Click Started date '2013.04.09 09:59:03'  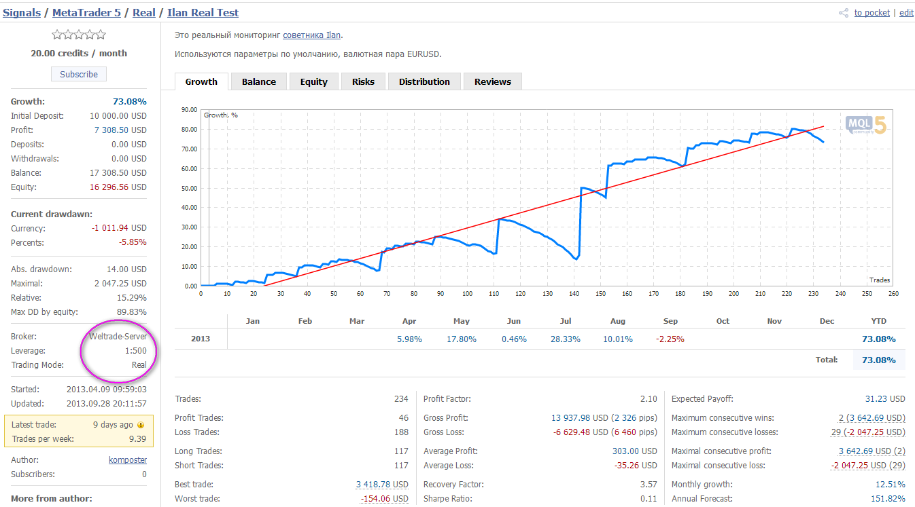coord(107,390)
